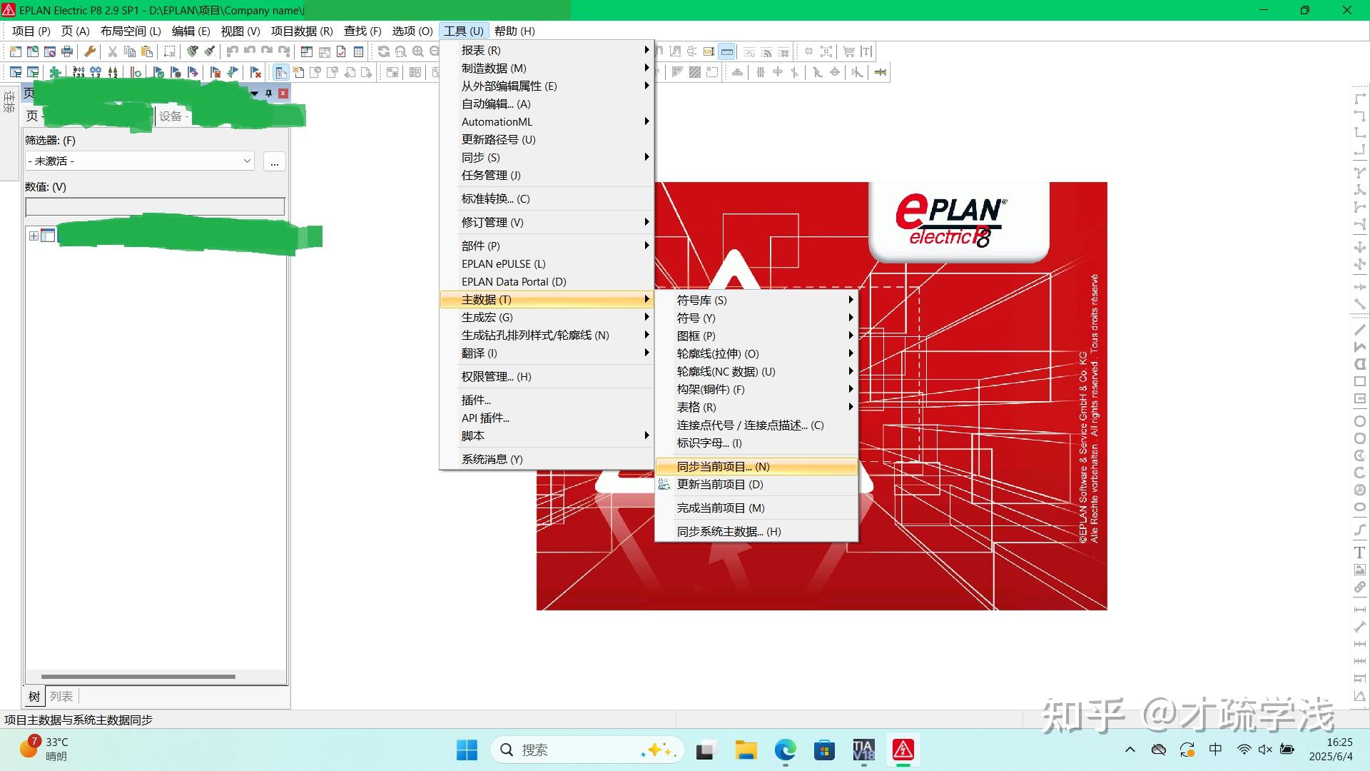Click the Copy toolbar icon

[130, 51]
